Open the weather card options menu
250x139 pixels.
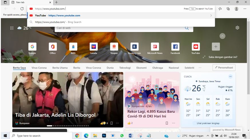[230, 76]
